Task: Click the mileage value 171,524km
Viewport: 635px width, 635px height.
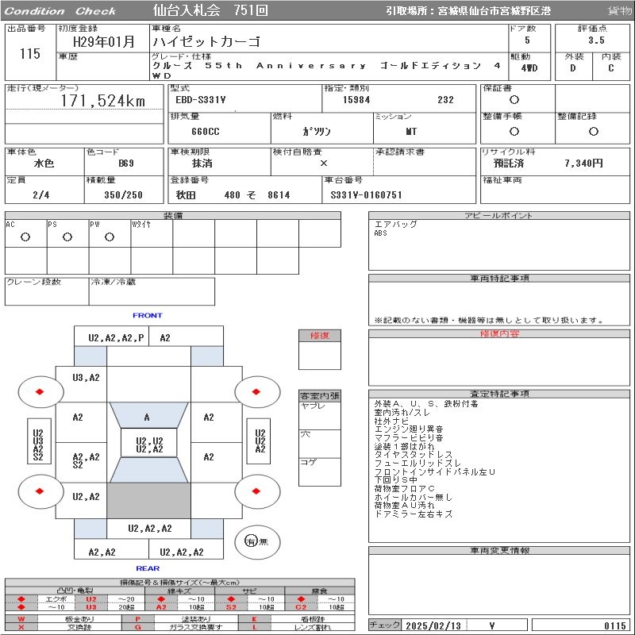Action: point(103,101)
